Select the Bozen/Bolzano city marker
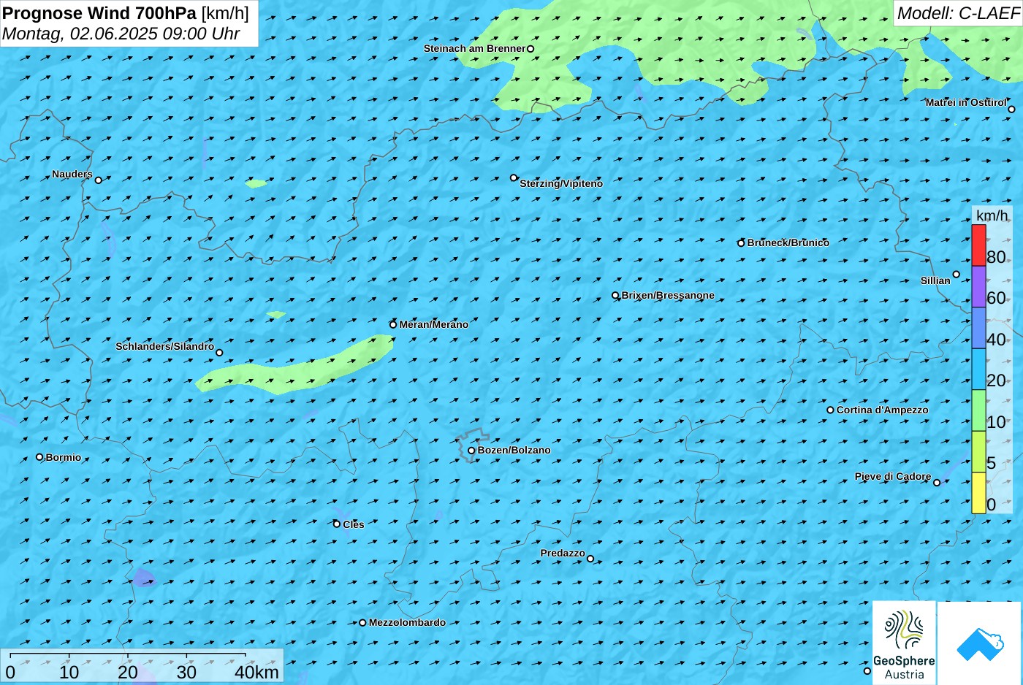The height and width of the screenshot is (685, 1023). (x=471, y=451)
